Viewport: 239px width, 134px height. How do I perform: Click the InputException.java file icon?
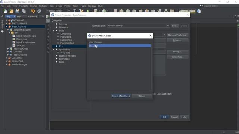click(x=13, y=42)
